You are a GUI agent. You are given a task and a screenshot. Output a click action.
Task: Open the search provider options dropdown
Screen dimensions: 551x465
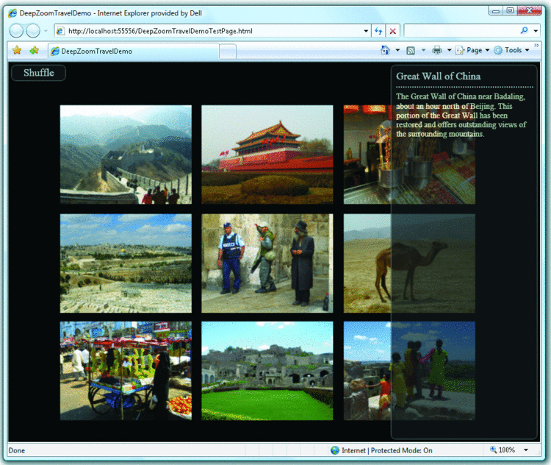[536, 31]
